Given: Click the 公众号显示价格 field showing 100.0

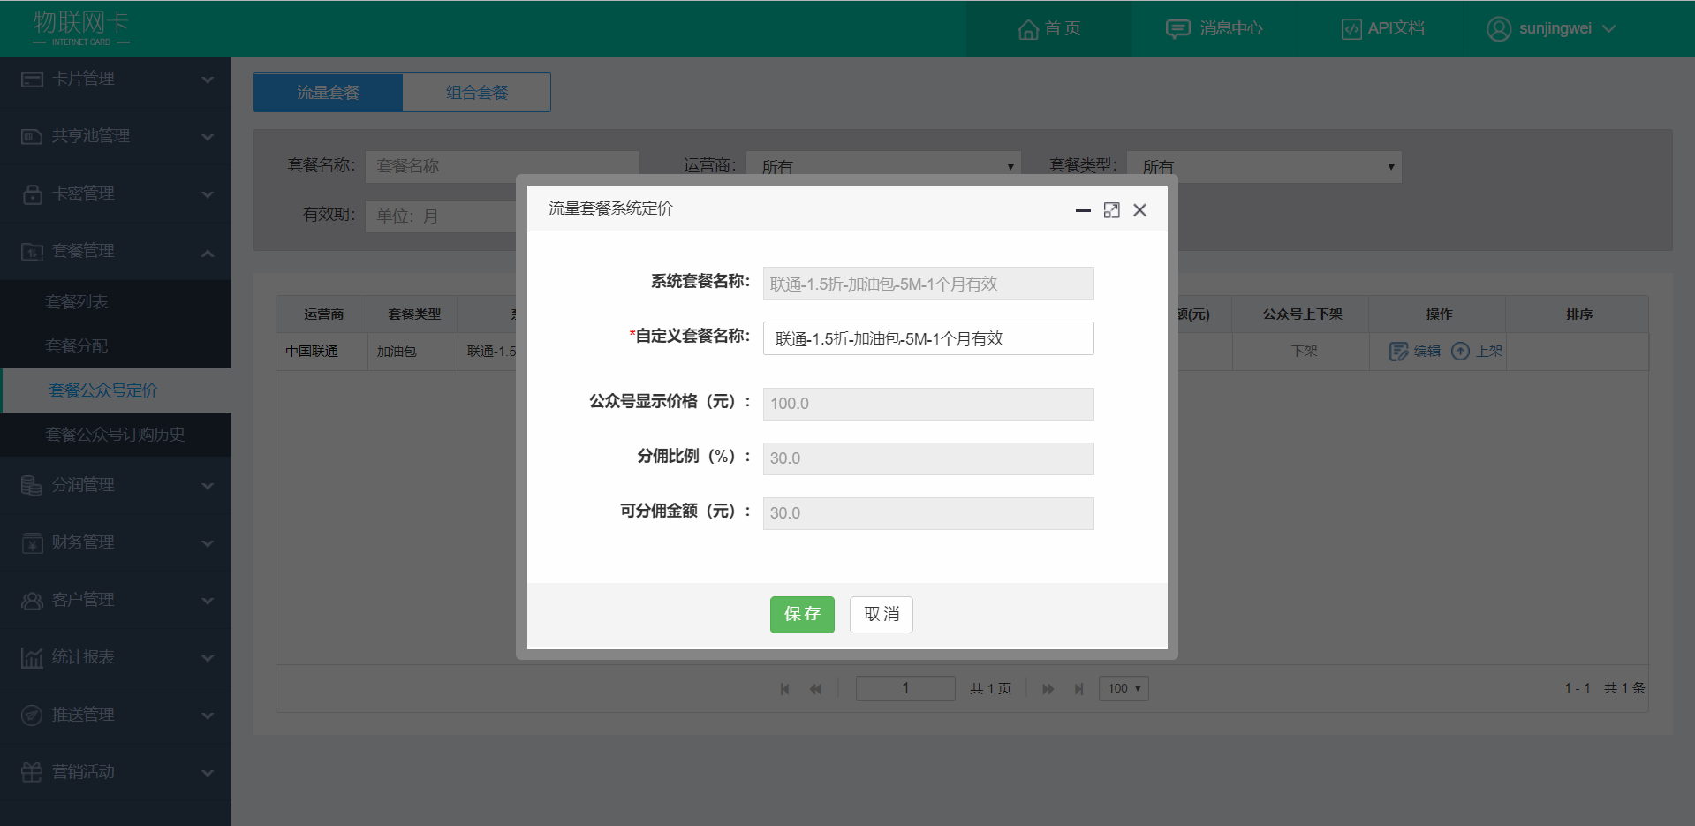Looking at the screenshot, I should point(928,404).
